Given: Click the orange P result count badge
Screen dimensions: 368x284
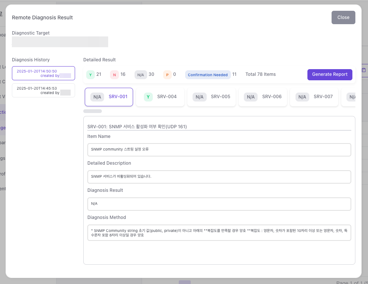Looking at the screenshot, I should (167, 75).
